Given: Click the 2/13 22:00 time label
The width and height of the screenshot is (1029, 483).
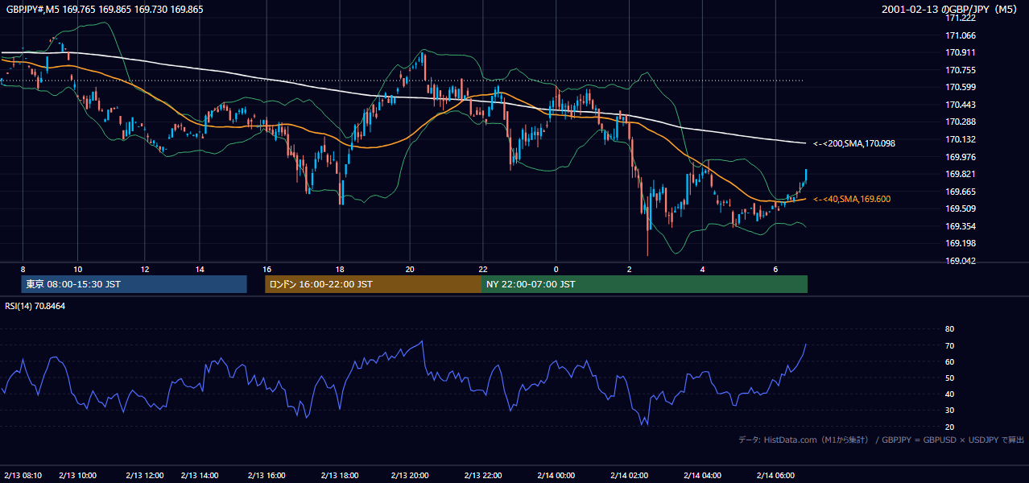Looking at the screenshot, I should (x=483, y=475).
